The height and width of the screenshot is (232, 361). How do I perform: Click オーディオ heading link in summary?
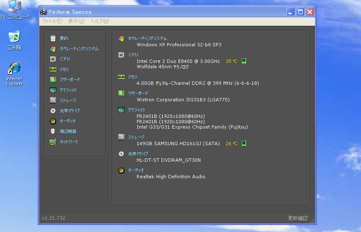136,170
